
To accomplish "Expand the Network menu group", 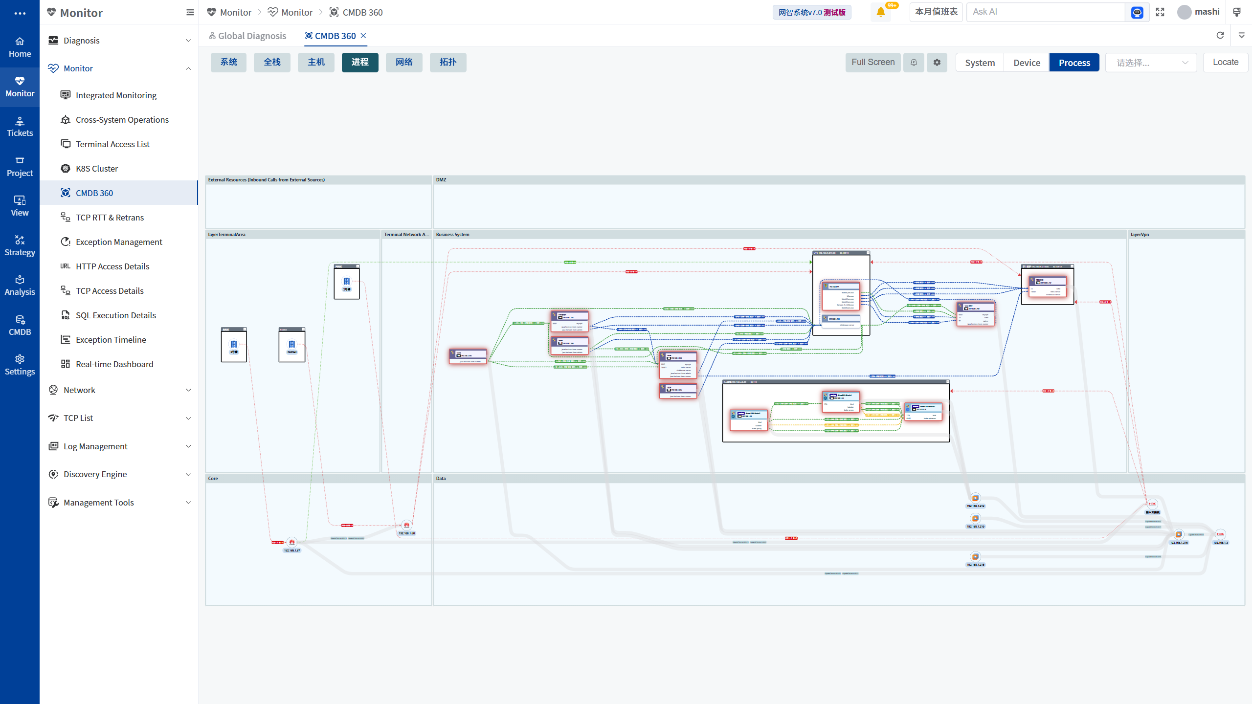I will (119, 390).
